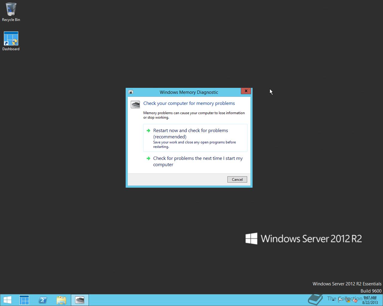Image resolution: width=383 pixels, height=306 pixels.
Task: Click the Windows Memory Diagnostic title text
Action: coord(189,92)
